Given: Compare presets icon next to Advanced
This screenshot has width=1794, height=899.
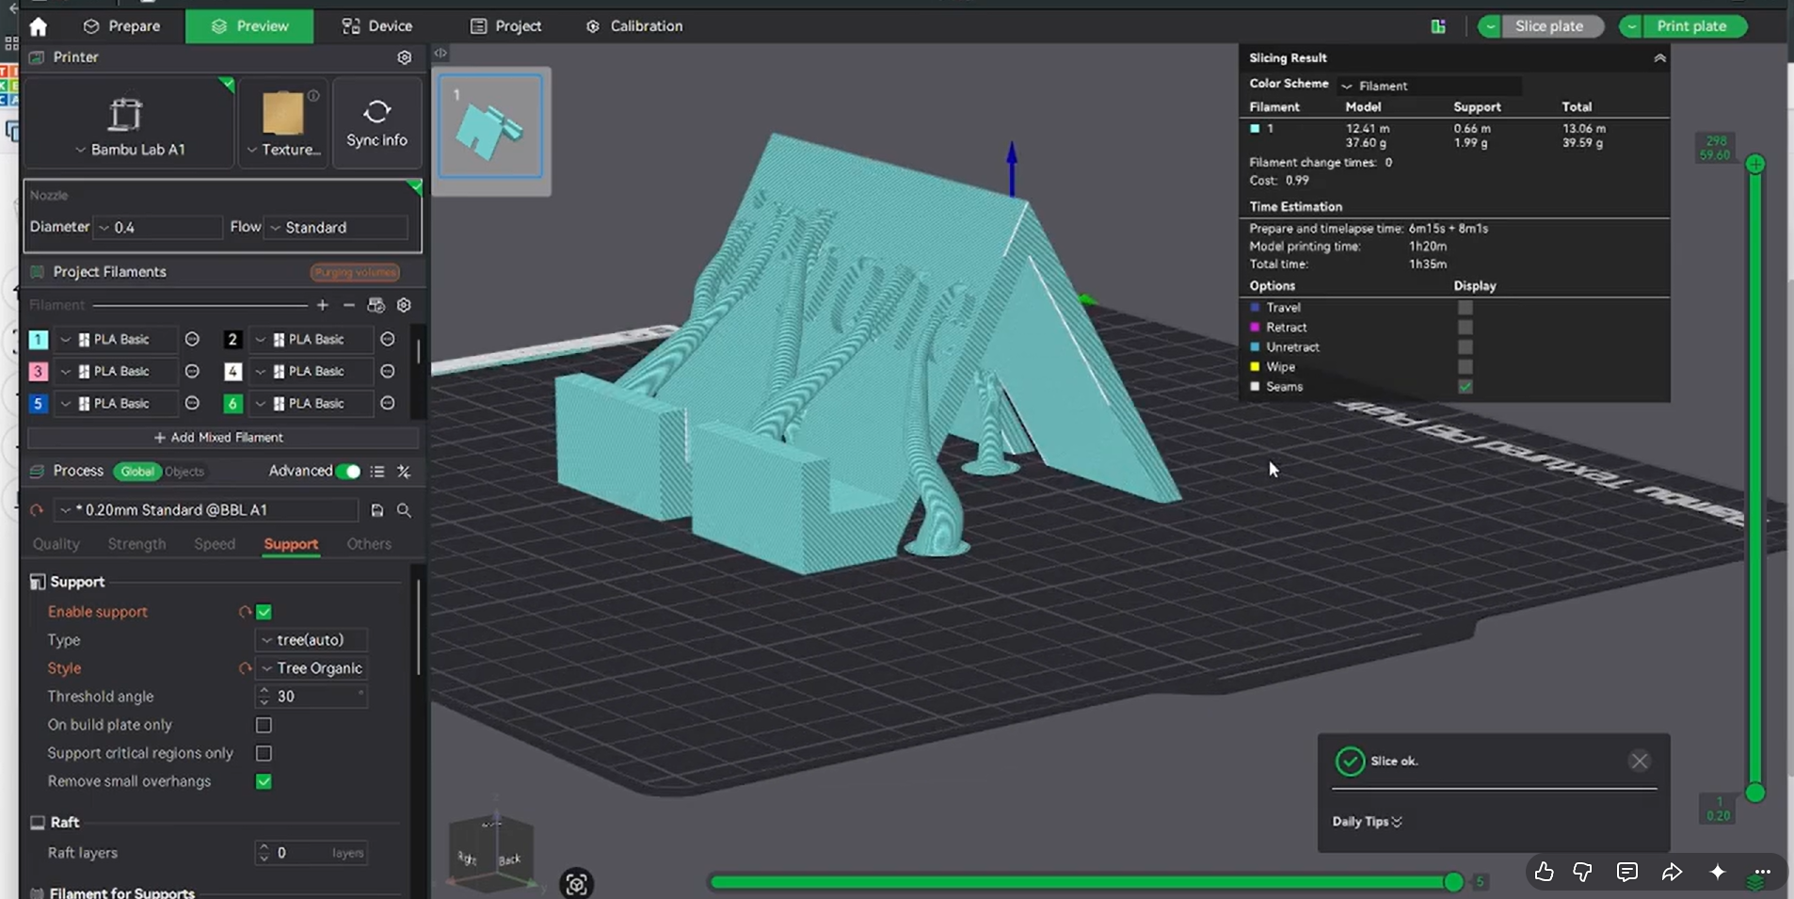Looking at the screenshot, I should [404, 472].
